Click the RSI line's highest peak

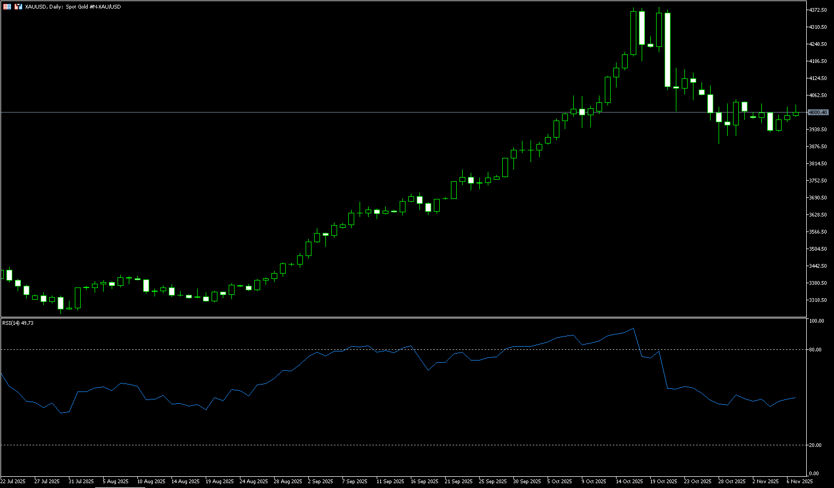click(633, 329)
